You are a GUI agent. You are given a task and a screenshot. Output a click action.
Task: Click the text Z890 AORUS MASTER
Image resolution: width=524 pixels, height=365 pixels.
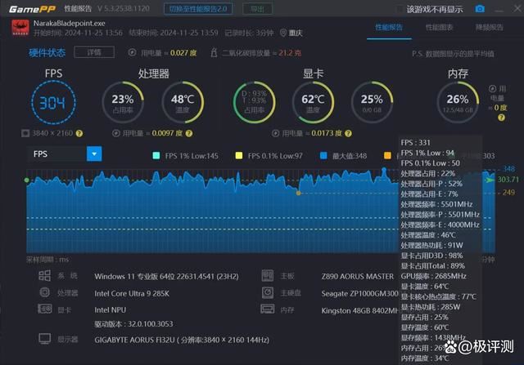click(x=358, y=277)
